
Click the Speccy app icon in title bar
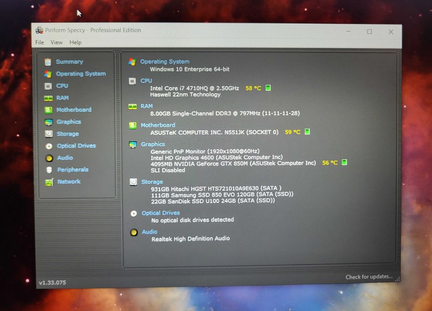click(x=39, y=30)
